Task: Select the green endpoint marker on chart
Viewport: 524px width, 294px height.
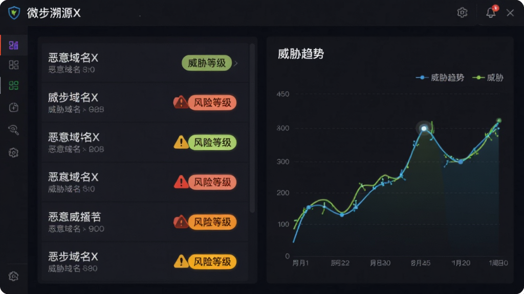Action: [498, 120]
